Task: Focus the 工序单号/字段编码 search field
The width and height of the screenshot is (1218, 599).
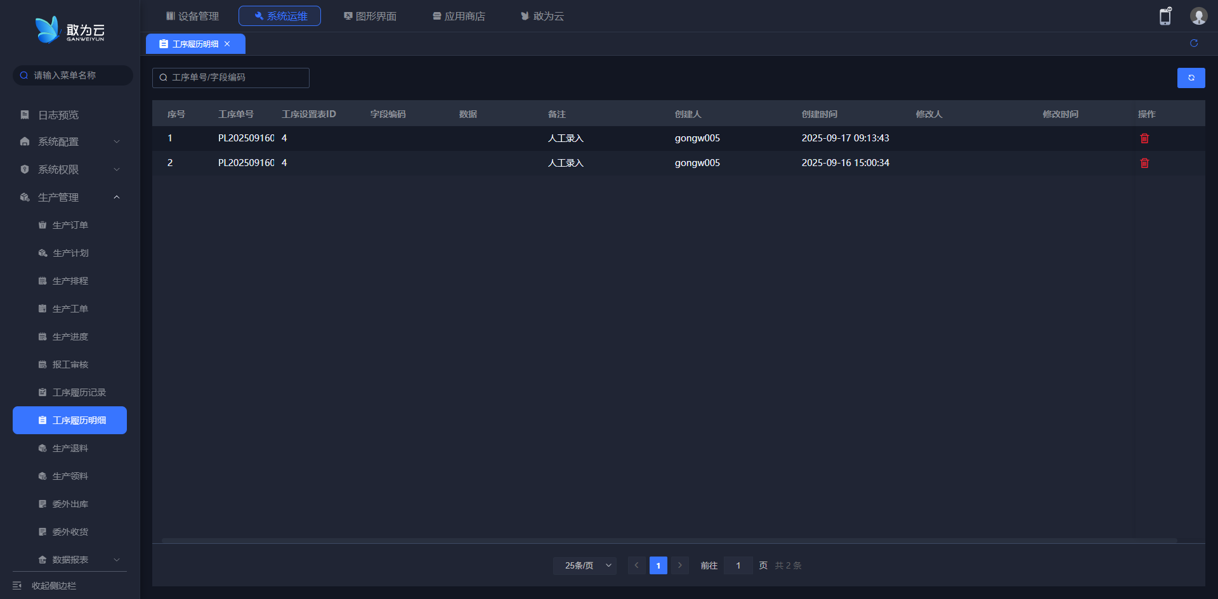Action: click(x=231, y=77)
